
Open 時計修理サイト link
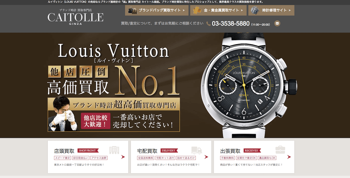click(271, 10)
